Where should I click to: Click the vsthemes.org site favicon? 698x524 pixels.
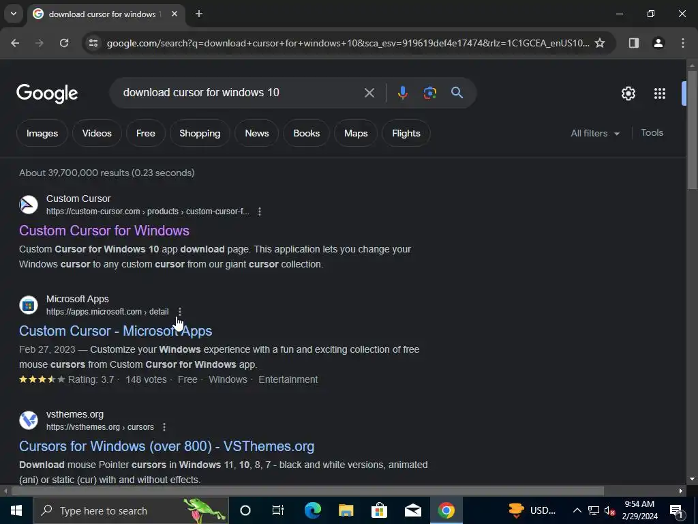pos(29,420)
